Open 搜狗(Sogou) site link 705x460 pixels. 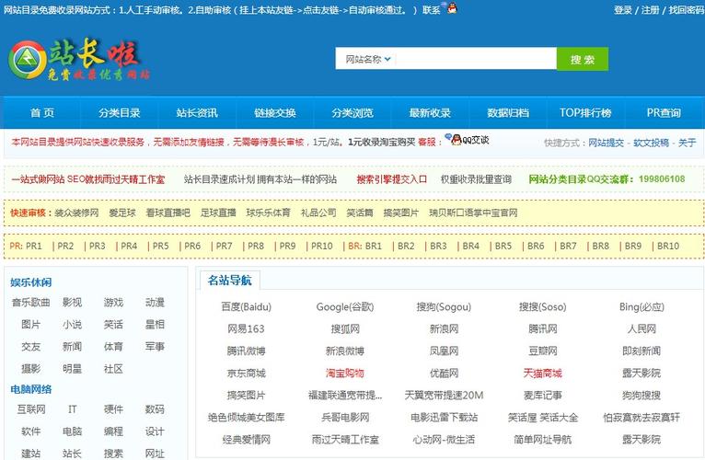(444, 307)
